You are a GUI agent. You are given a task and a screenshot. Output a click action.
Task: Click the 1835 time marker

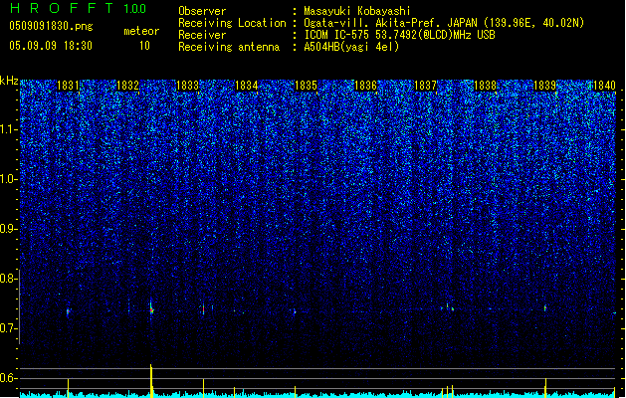click(x=306, y=86)
